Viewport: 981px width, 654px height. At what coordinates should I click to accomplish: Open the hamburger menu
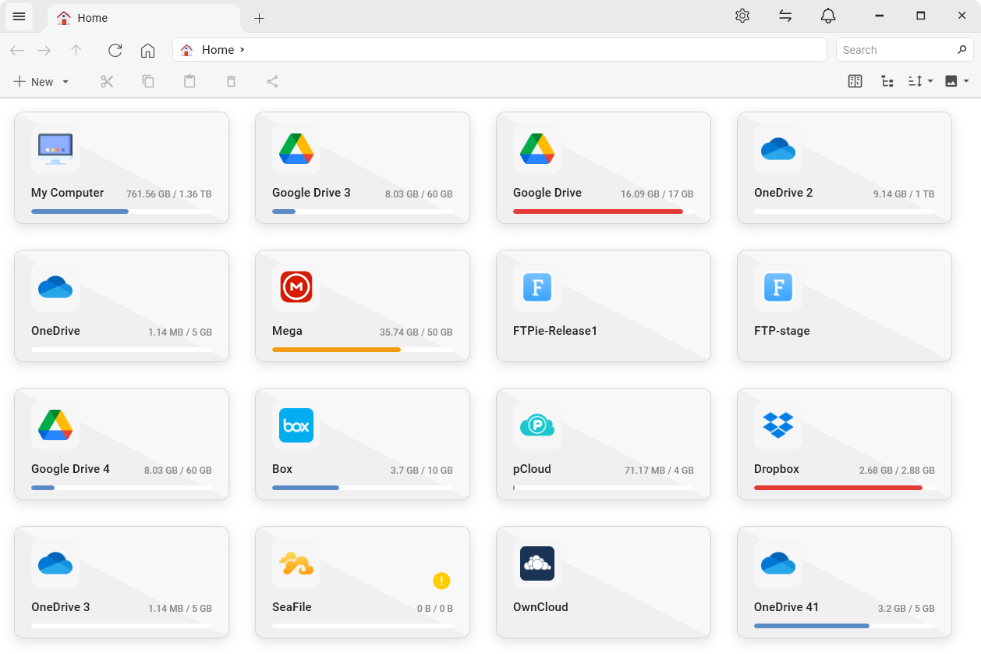click(19, 16)
